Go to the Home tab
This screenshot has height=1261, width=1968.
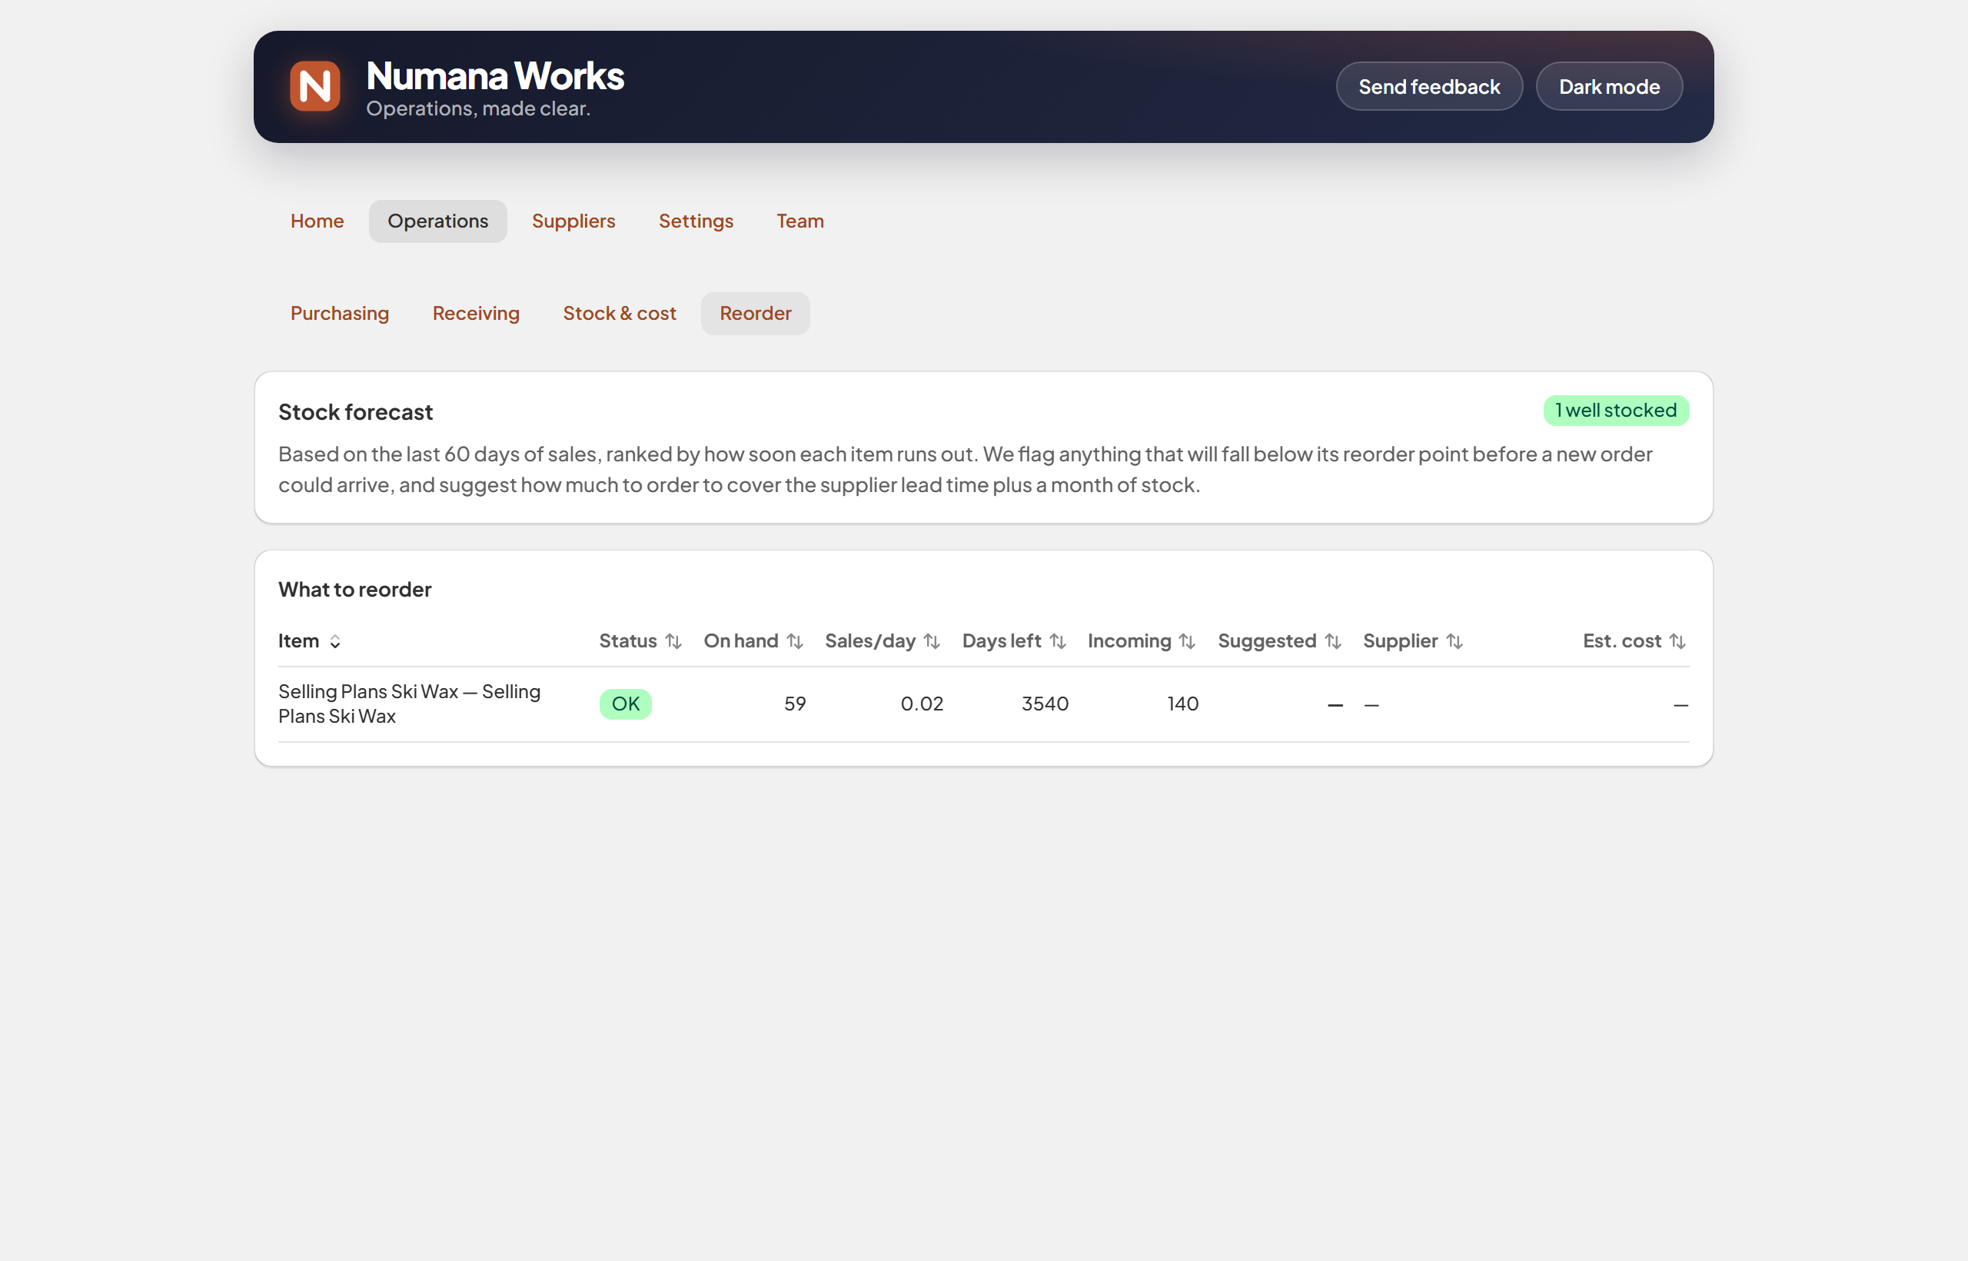317,221
